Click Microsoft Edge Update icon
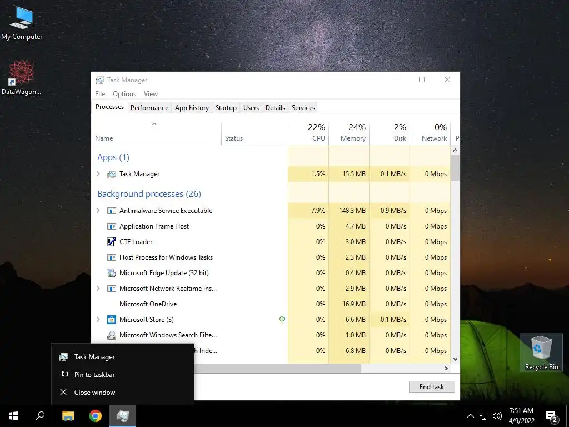This screenshot has height=427, width=569. (x=111, y=273)
